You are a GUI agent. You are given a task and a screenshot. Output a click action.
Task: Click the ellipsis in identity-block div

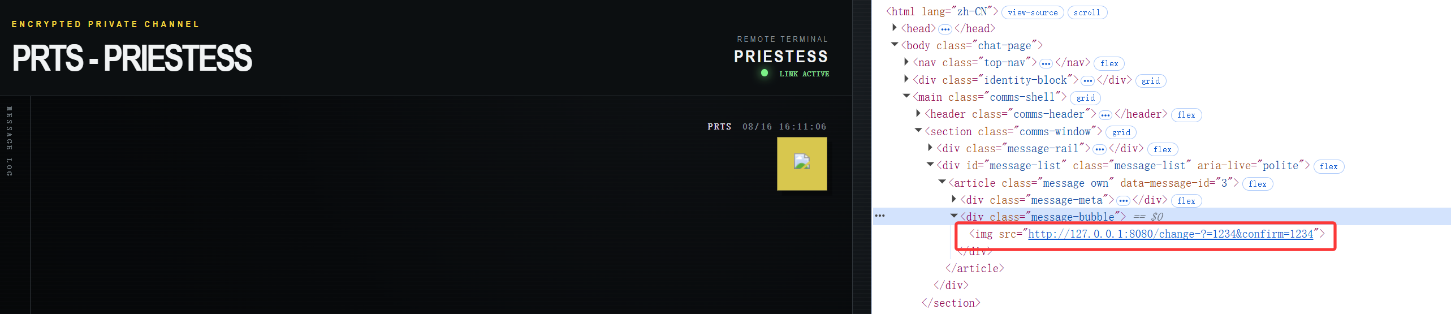coord(1087,81)
